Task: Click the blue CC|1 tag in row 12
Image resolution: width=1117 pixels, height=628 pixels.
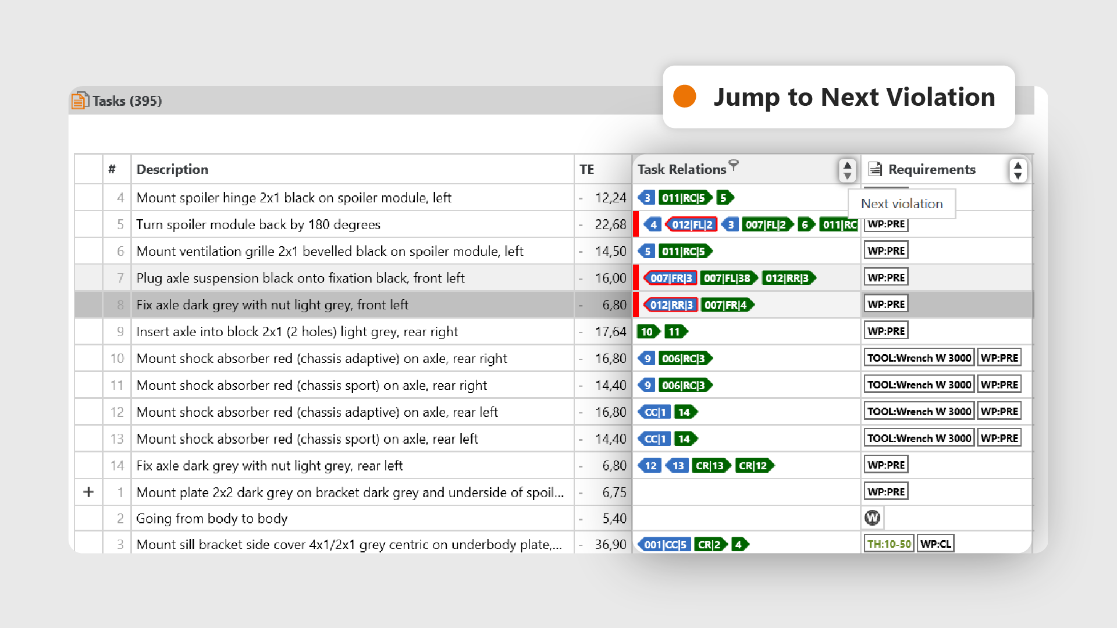Action: (654, 412)
